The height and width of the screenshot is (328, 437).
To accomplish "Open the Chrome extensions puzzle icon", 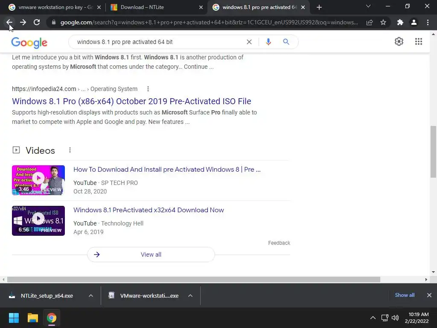I will click(400, 22).
